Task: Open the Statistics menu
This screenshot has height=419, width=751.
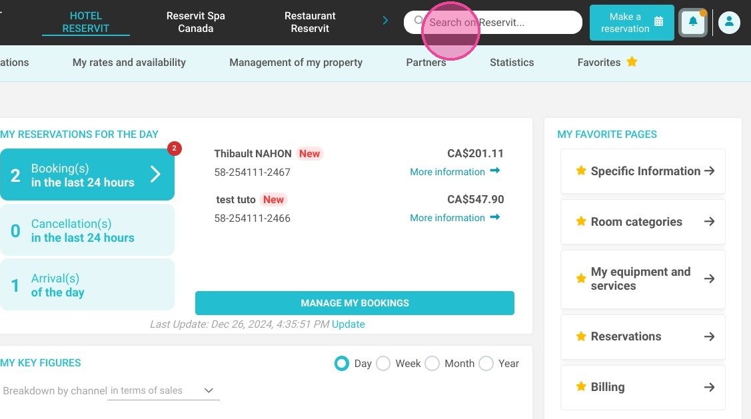Action: (512, 62)
